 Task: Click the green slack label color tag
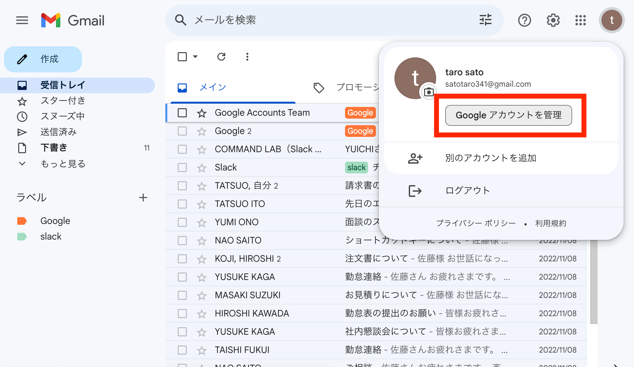tap(22, 237)
